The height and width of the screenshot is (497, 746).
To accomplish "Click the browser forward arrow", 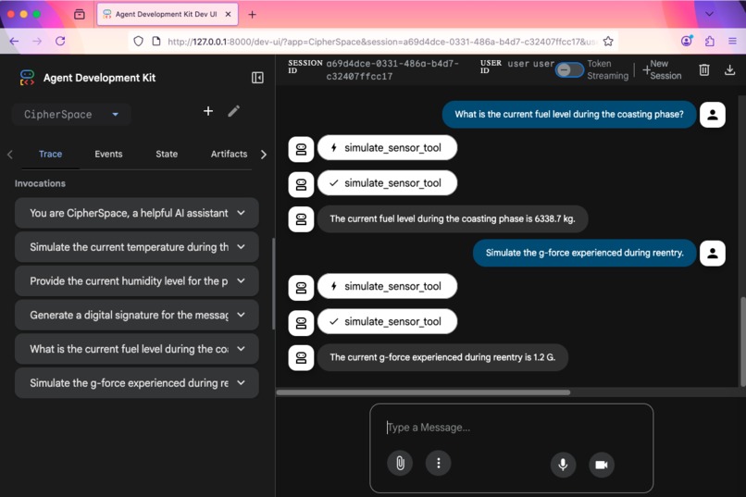I will 37,42.
